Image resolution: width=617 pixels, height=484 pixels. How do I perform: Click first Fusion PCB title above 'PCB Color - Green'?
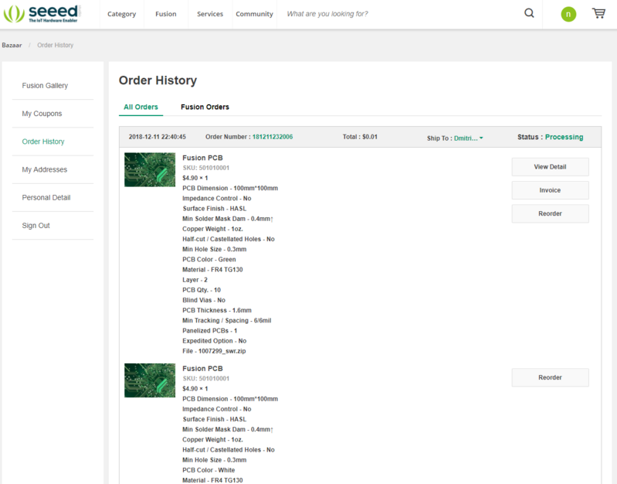(202, 158)
